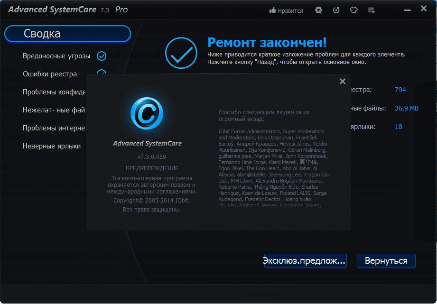Click the Advanced SystemCare name in About dialog
This screenshot has width=437, height=304.
coord(147,144)
